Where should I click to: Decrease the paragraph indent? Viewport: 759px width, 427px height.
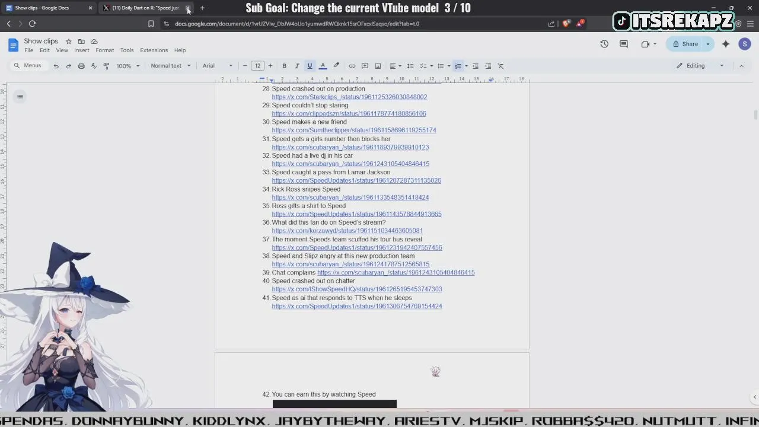tap(475, 66)
